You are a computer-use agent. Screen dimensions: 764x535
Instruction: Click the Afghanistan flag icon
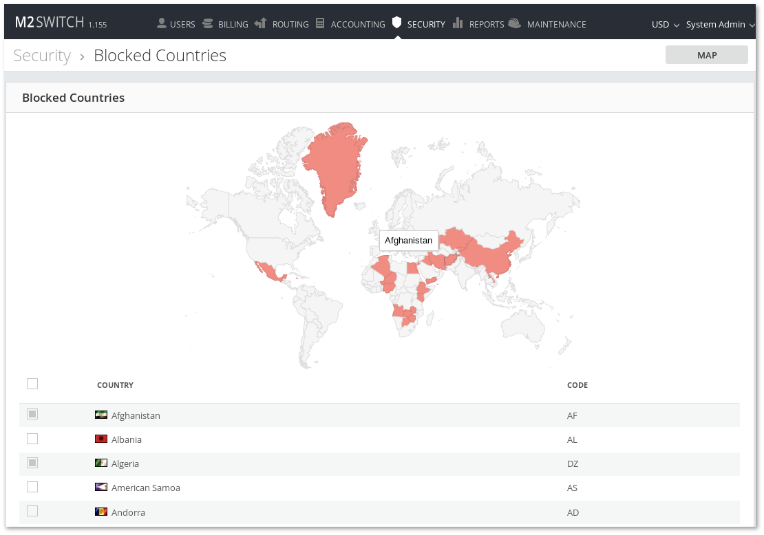coord(101,415)
